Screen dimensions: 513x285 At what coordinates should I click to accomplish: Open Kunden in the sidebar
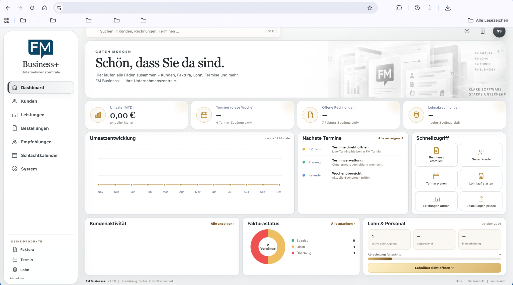(41, 101)
